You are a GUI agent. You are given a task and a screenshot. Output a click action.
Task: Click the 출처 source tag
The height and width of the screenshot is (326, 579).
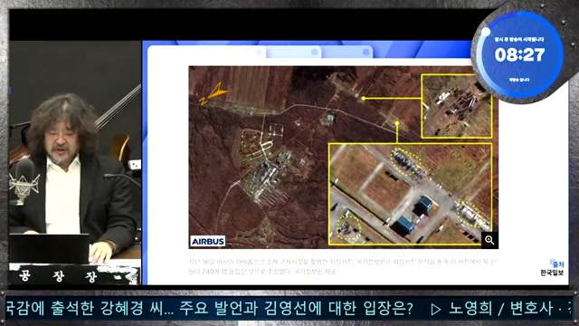pyautogui.click(x=557, y=264)
